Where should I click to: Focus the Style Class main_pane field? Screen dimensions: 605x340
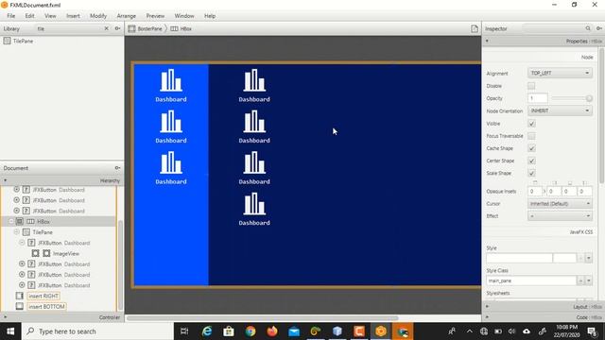click(x=531, y=280)
